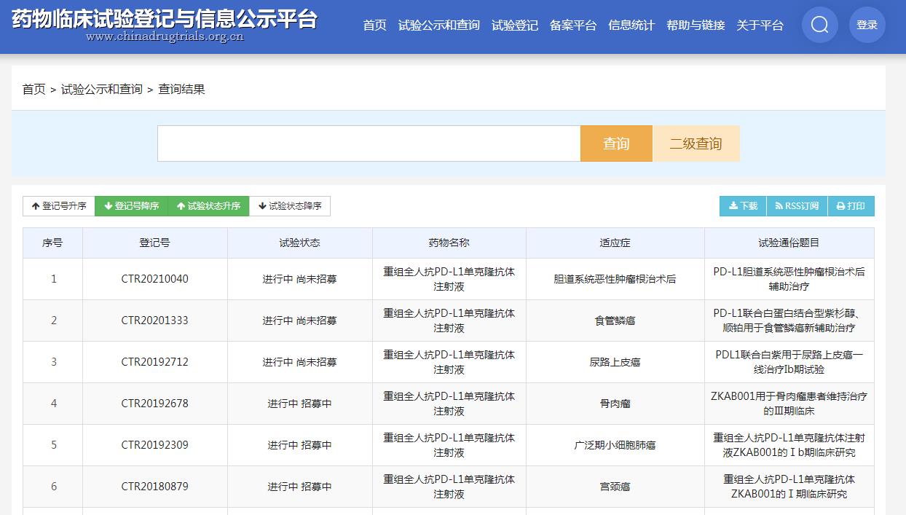Open 帮助与链接 navigation item

click(696, 25)
